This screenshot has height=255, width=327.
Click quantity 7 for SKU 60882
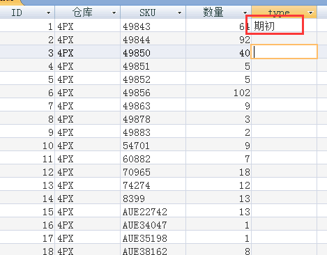coord(218,157)
